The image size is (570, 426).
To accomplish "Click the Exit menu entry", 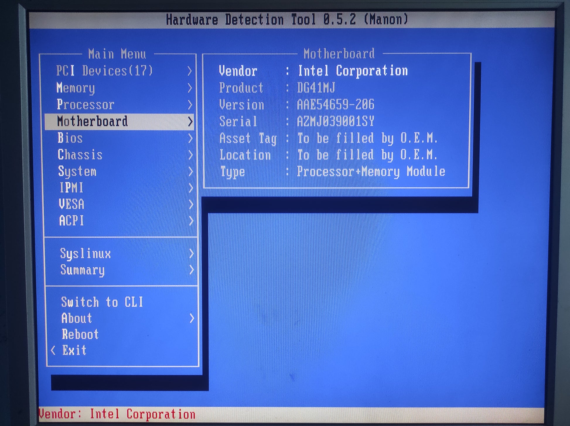I will [74, 350].
